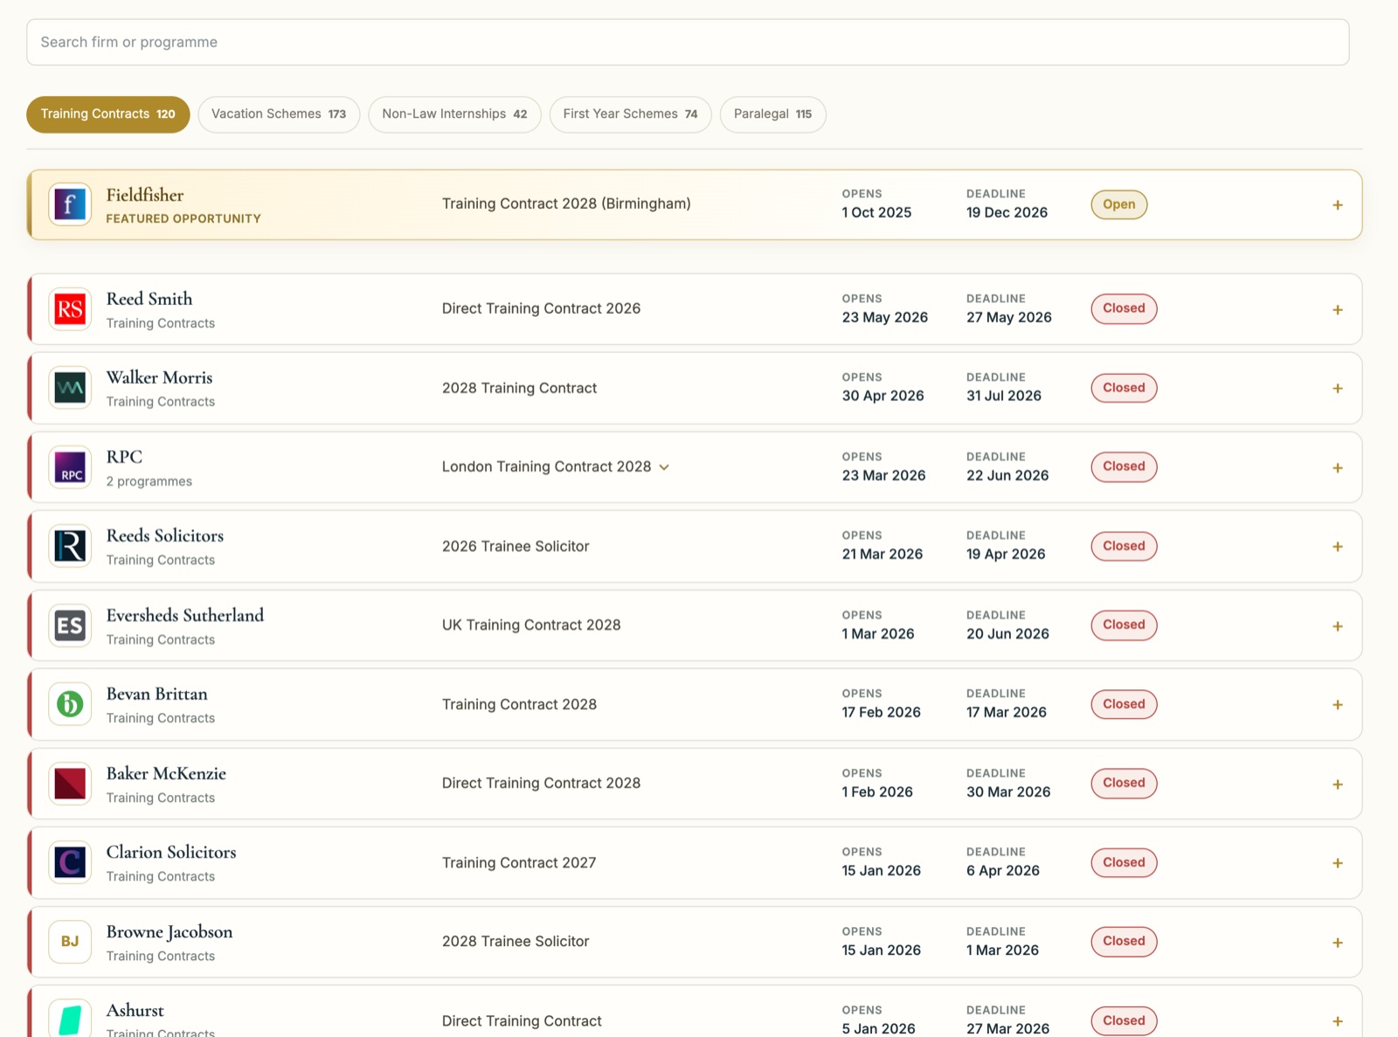Click the 2 programmes label under RPC
1398x1037 pixels.
tap(149, 481)
